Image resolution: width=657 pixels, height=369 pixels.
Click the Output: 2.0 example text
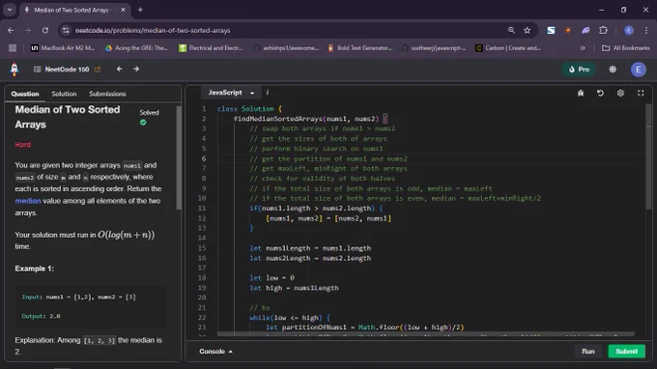[x=41, y=316]
